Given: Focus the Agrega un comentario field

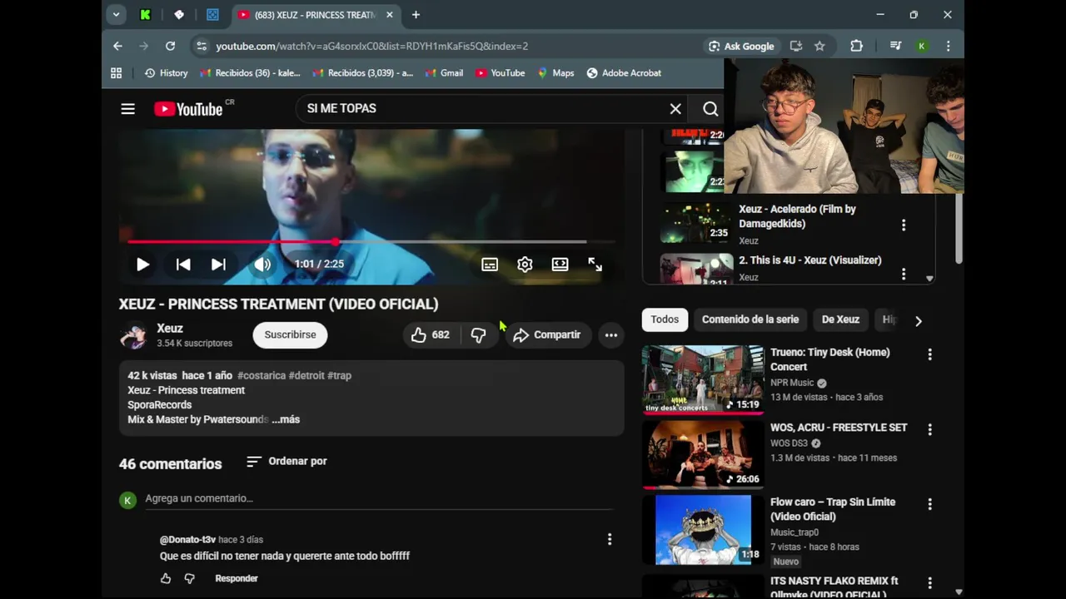Looking at the screenshot, I should 379,498.
